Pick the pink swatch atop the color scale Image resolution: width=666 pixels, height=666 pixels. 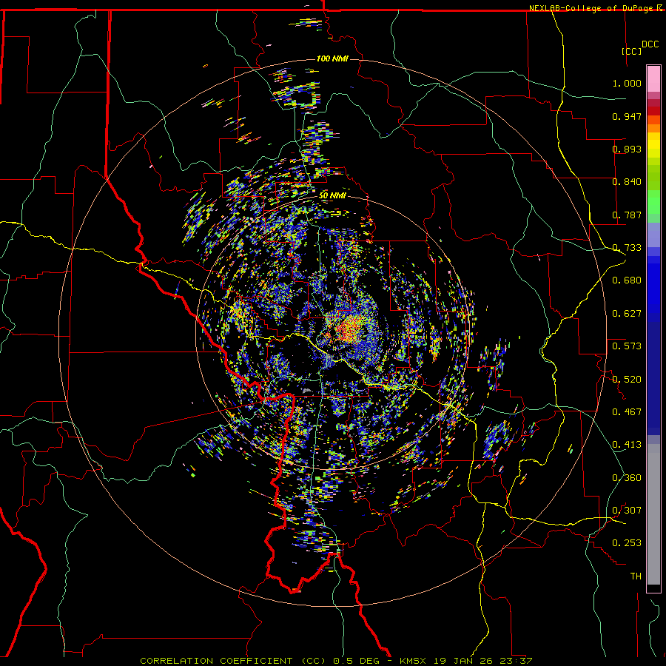coord(653,78)
